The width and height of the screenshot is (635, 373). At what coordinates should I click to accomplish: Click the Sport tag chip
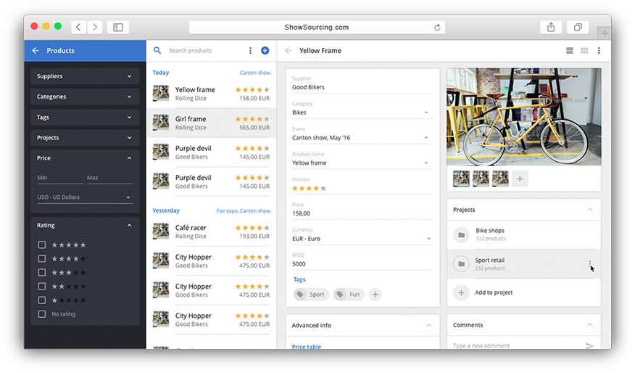[311, 295]
